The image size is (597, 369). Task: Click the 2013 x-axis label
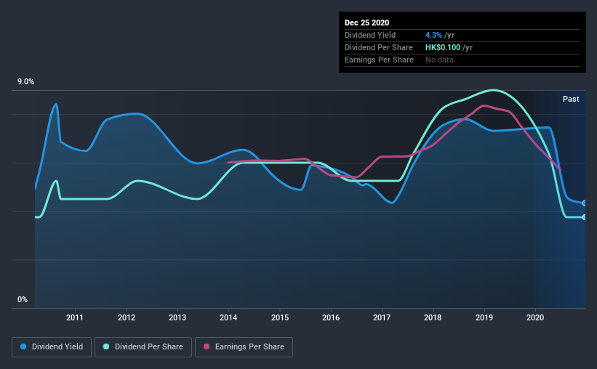coord(177,317)
